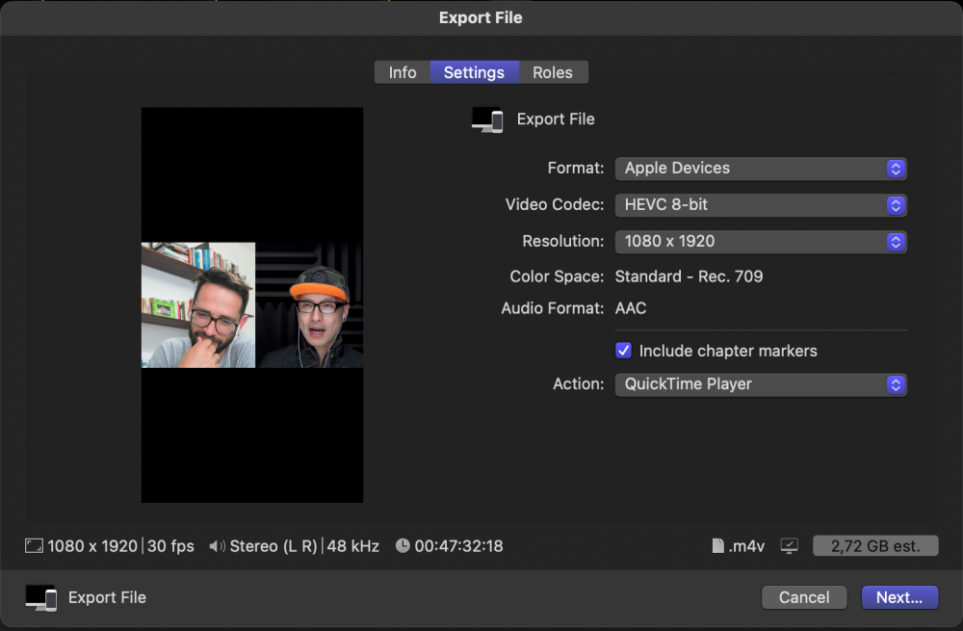
Task: Click the clock icon beside the duration
Action: click(403, 545)
